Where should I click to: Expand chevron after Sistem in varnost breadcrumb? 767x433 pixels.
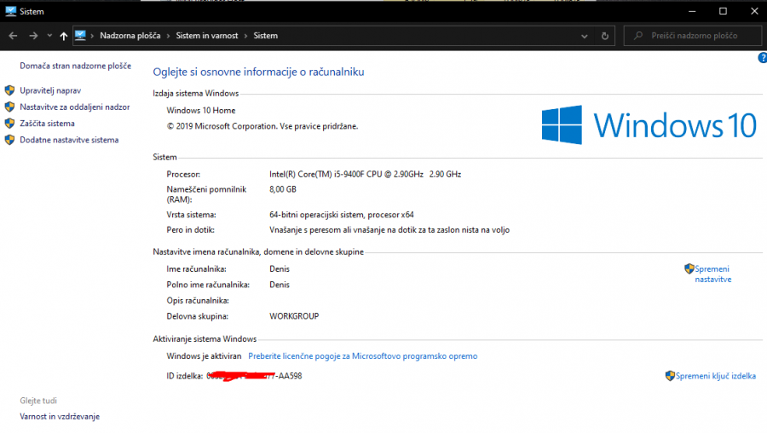coord(245,36)
